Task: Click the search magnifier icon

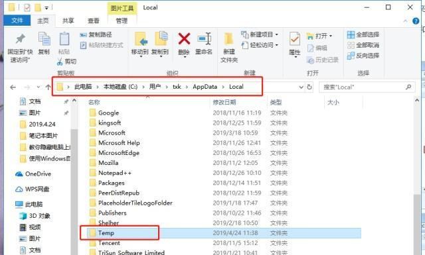Action: tap(408, 87)
